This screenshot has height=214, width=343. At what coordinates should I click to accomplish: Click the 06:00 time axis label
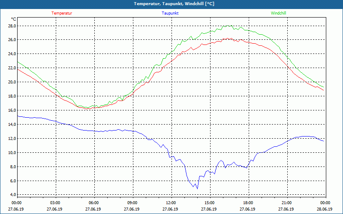[94, 203]
